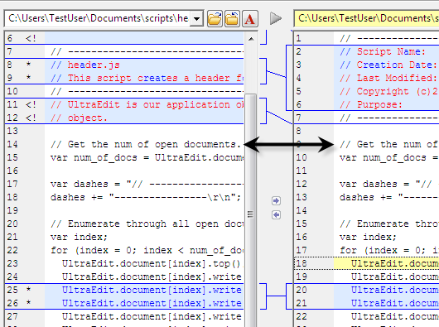Click the copy-to-left arrow icon between panes
The width and height of the screenshot is (439, 327).
(276, 215)
